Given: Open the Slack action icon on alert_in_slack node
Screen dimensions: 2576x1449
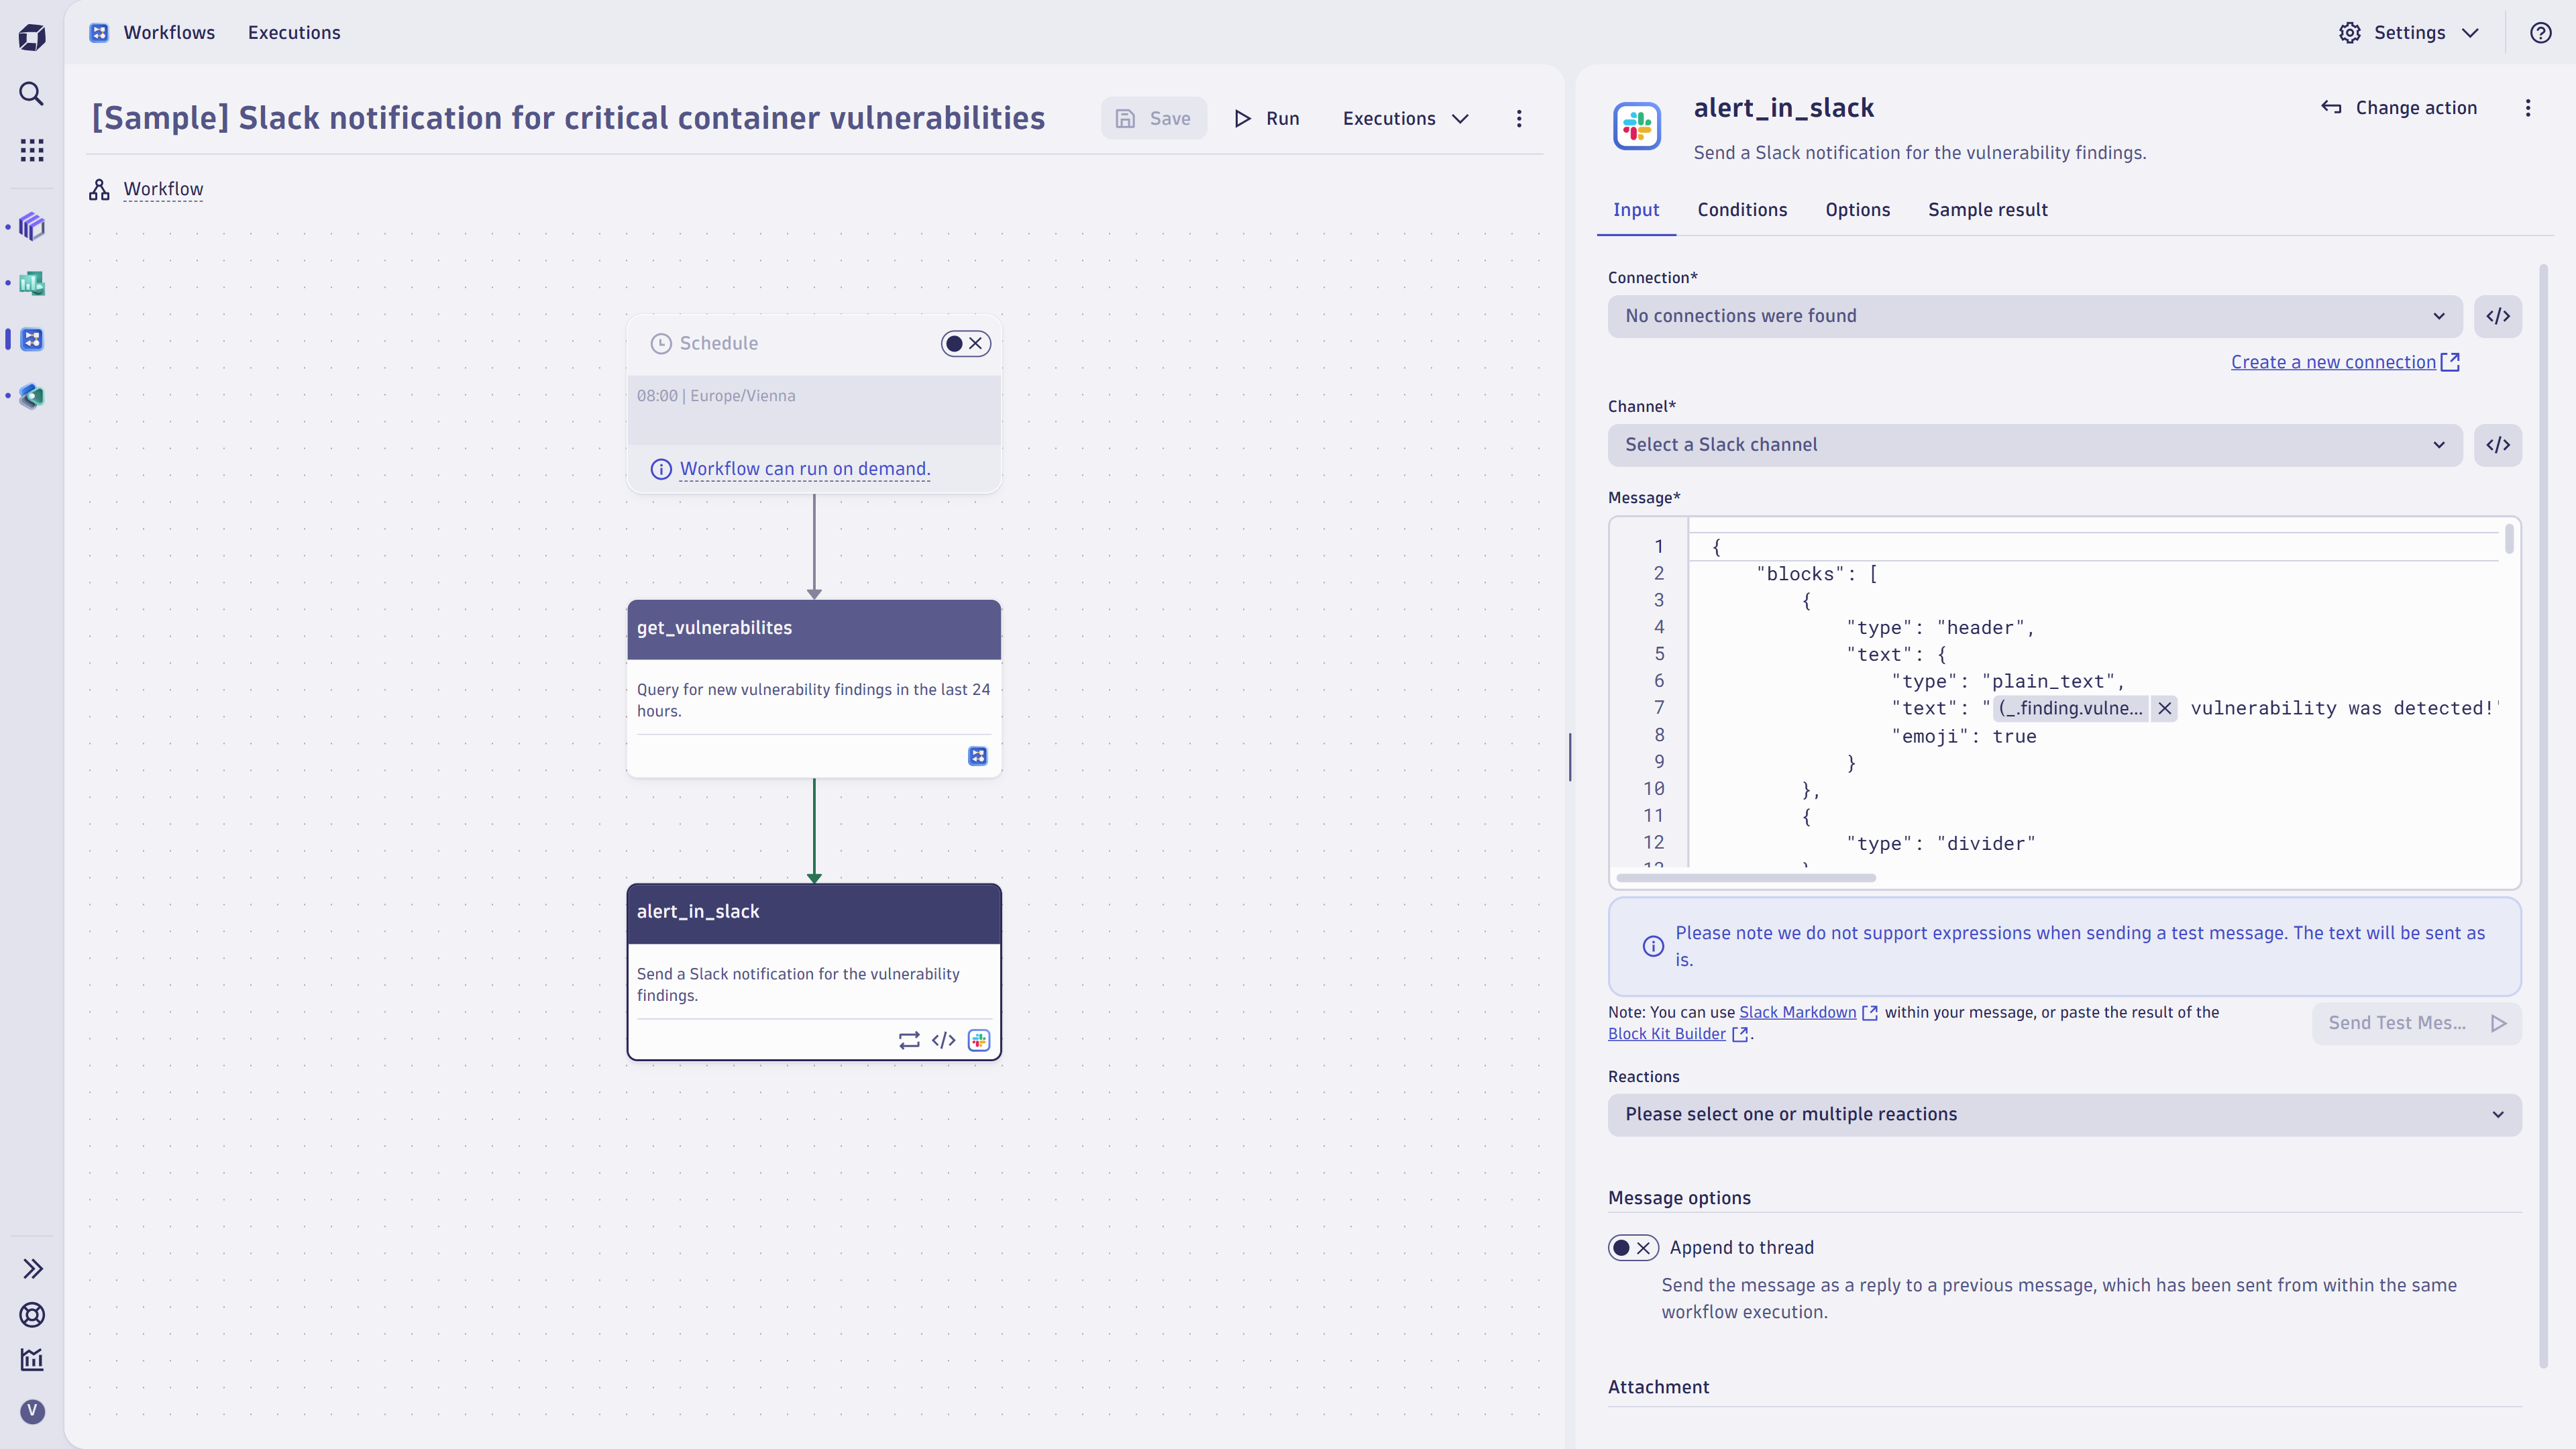Looking at the screenshot, I should tap(978, 1040).
